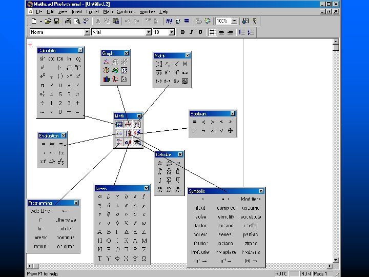The width and height of the screenshot is (369, 277).
Task: Click factor in Symbolic palette
Action: (x=200, y=226)
